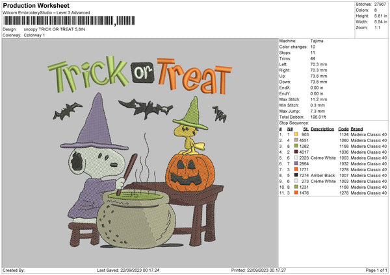Viewport: 390px width, 275px height.
Task: Select the orange swatch for 1771 stitches
Action: point(296,169)
